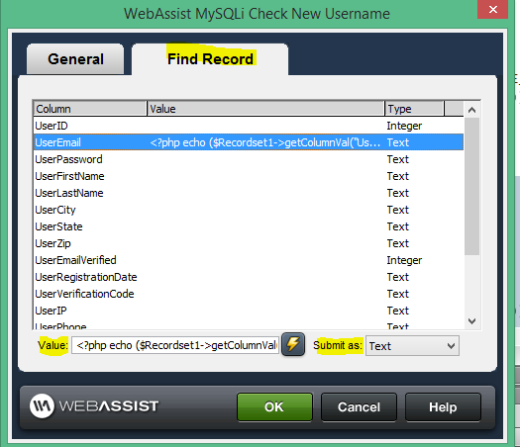Click the column list scrollbar thumb
The image size is (520, 447).
point(471,187)
